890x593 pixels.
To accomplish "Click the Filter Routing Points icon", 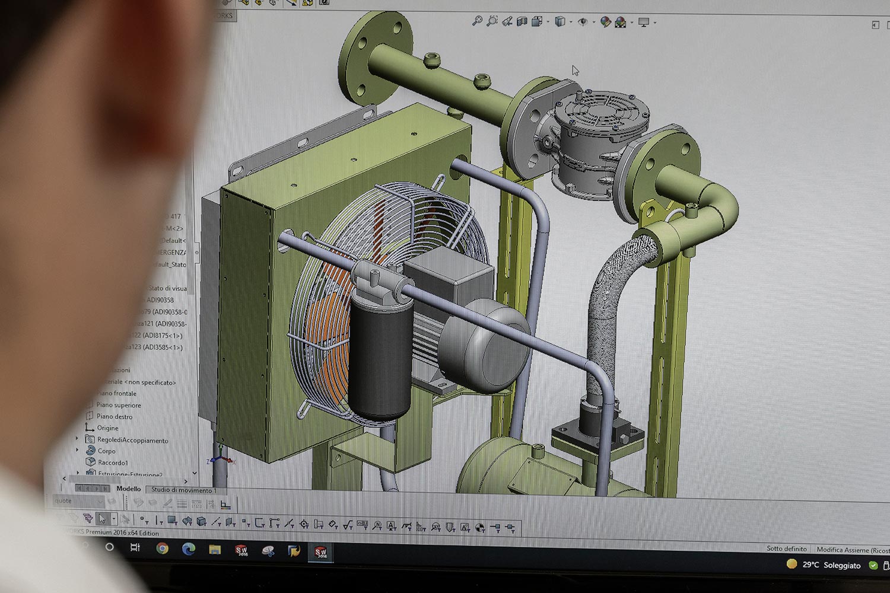I will pos(510,527).
